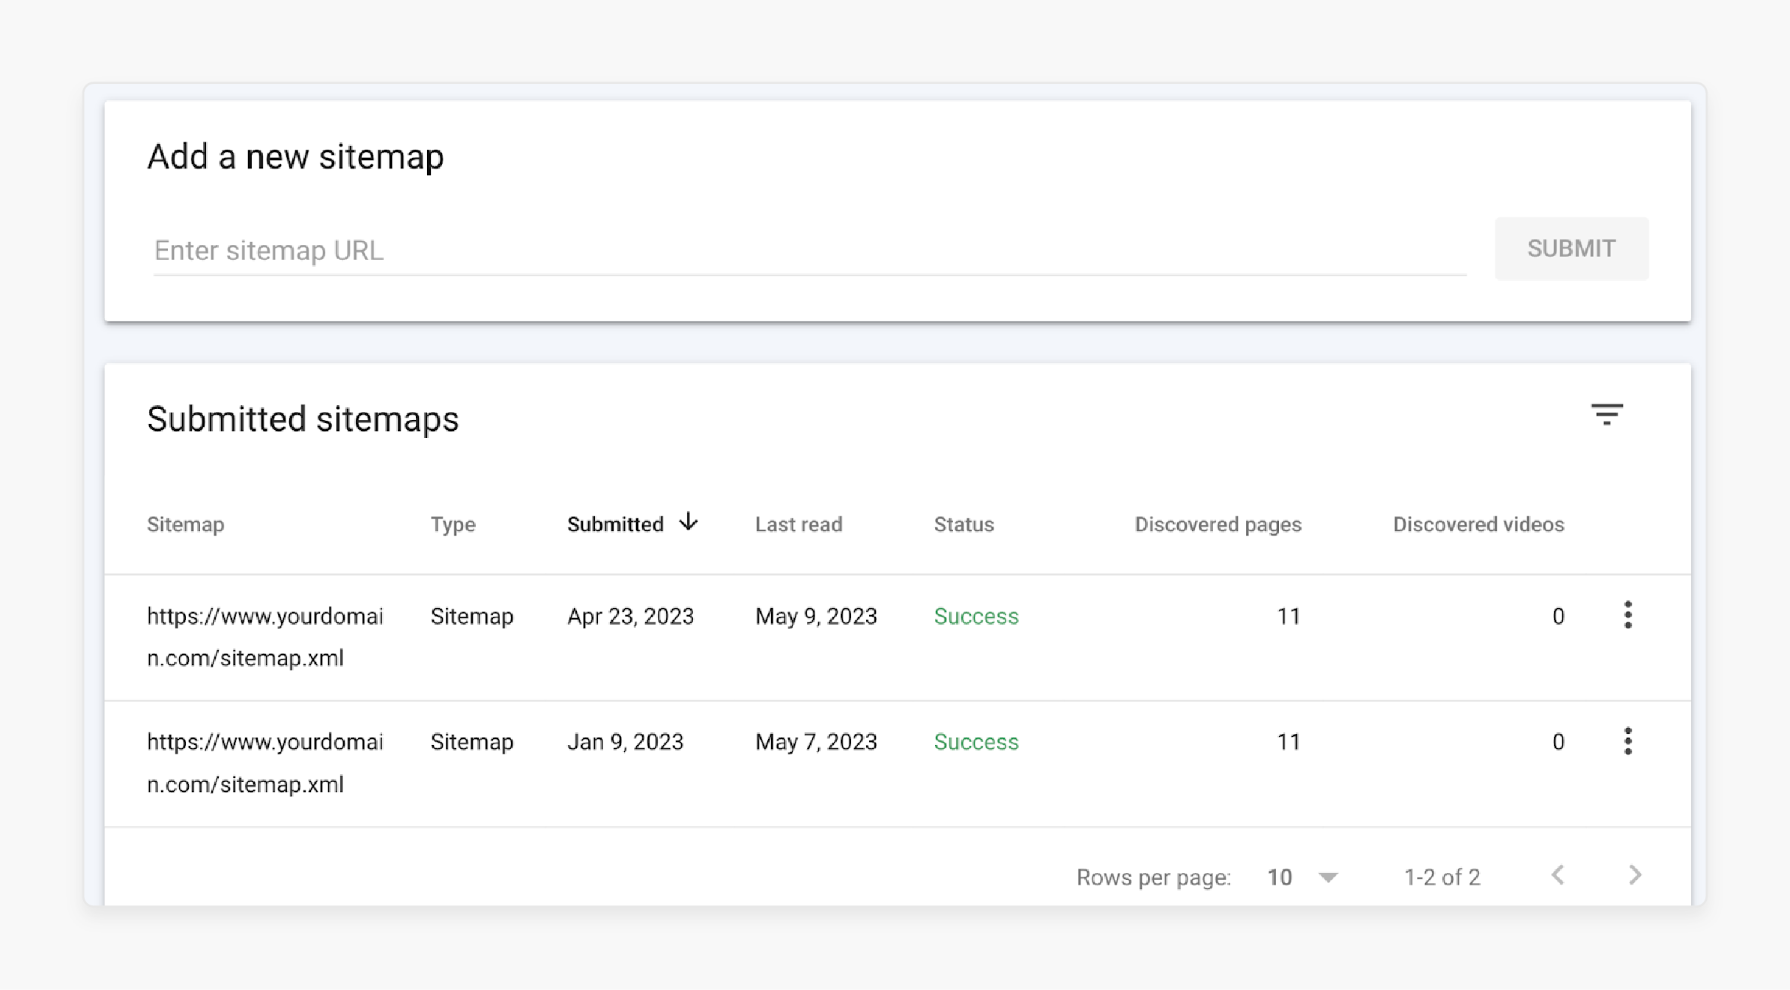This screenshot has width=1790, height=990.
Task: Click discovered videos 0 in Jan 9 row
Action: [x=1558, y=742]
